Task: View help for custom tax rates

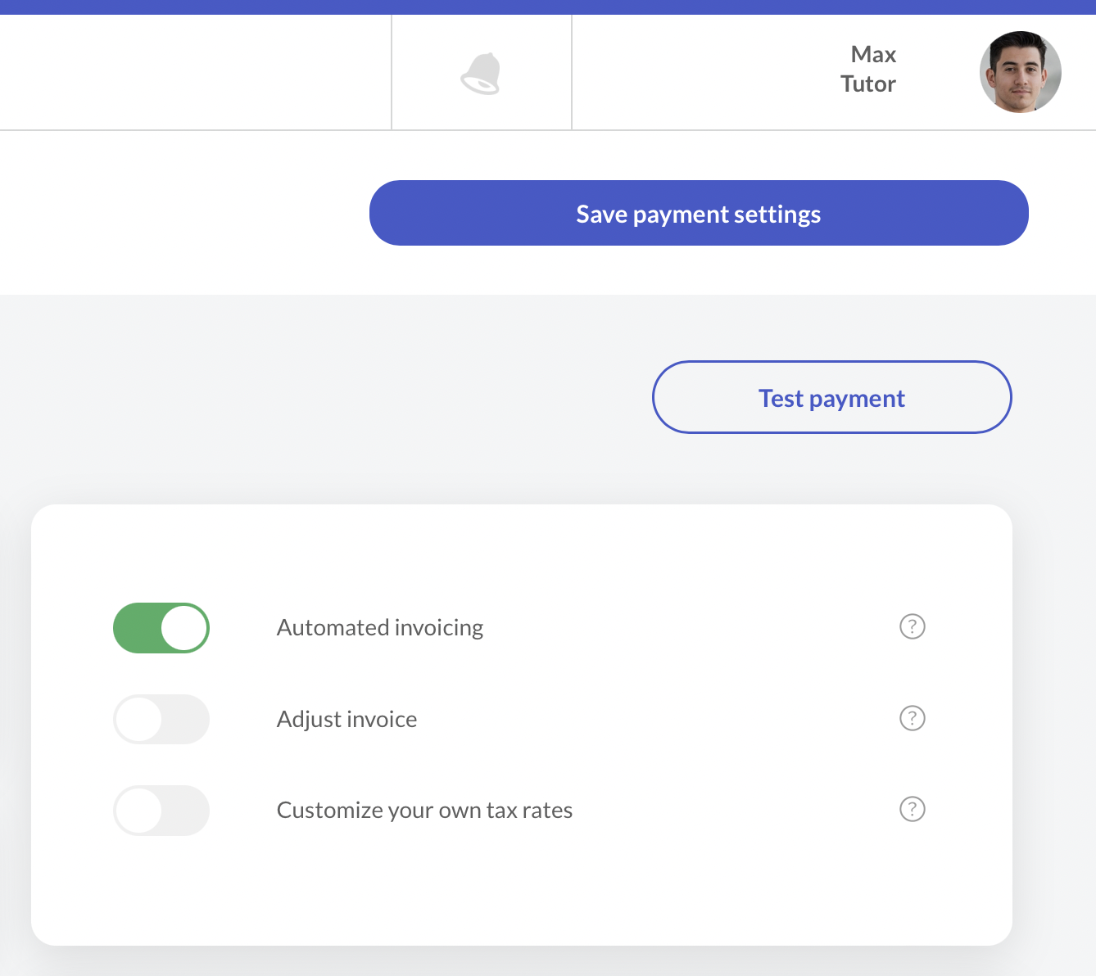Action: coord(912,809)
